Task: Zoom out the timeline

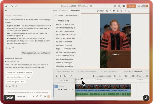Action: [115, 76]
